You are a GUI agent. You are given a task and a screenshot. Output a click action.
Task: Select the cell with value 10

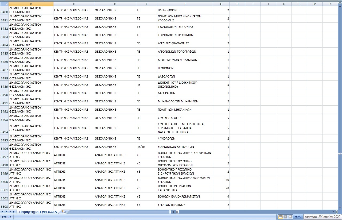click(x=221, y=180)
